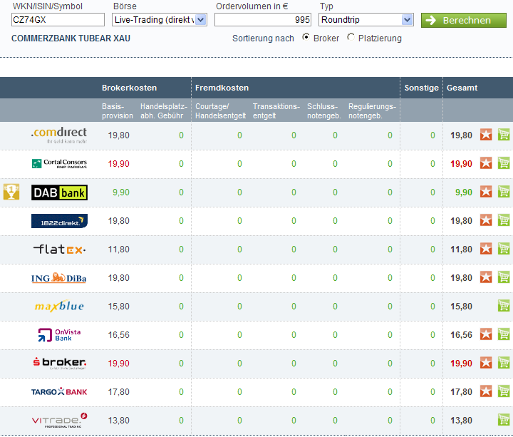The height and width of the screenshot is (437, 513).
Task: Click the Schlussnotengeb. sub-header
Action: (x=324, y=111)
